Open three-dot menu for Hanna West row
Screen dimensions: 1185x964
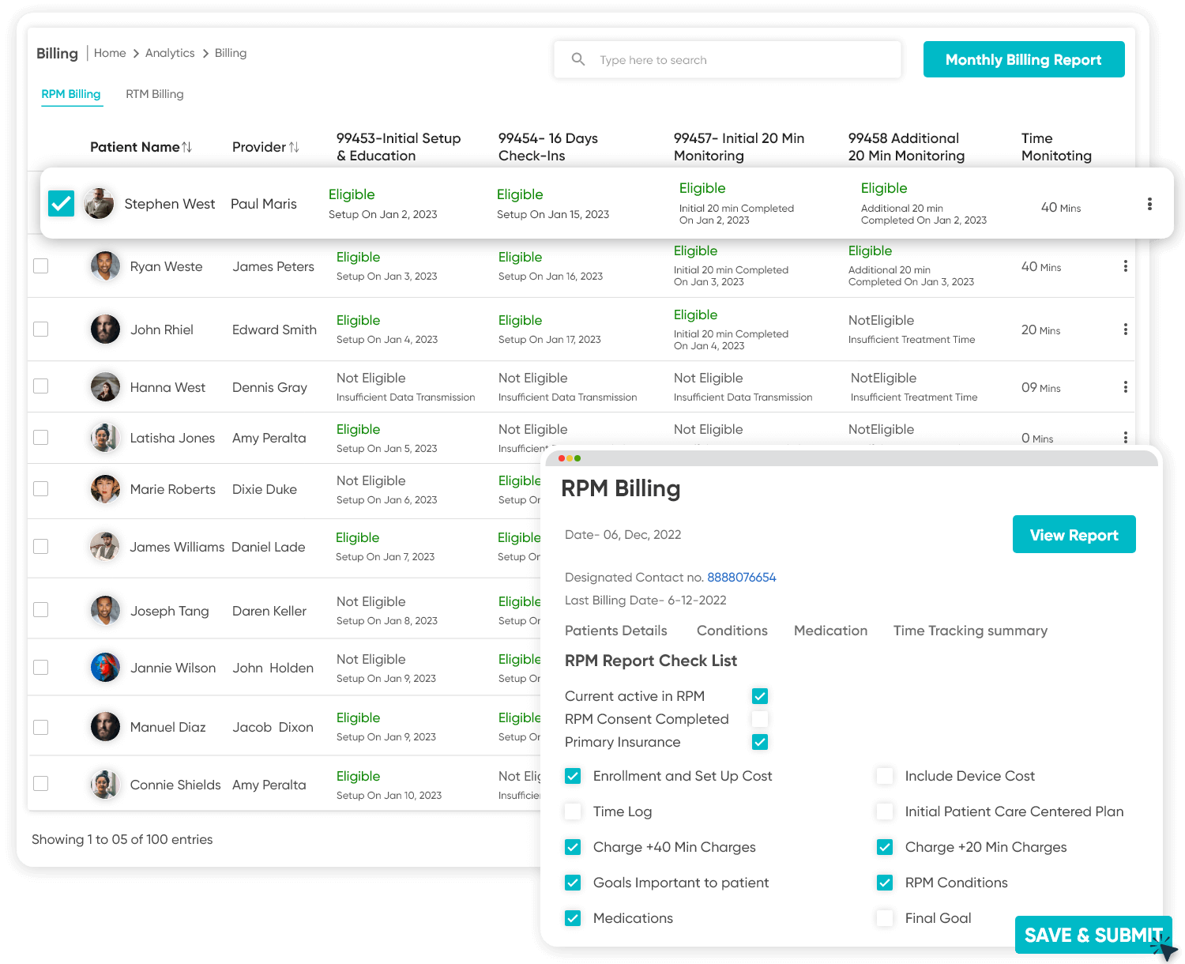(x=1125, y=387)
